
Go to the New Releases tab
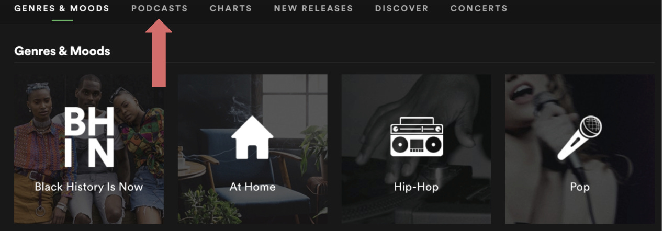coord(313,9)
